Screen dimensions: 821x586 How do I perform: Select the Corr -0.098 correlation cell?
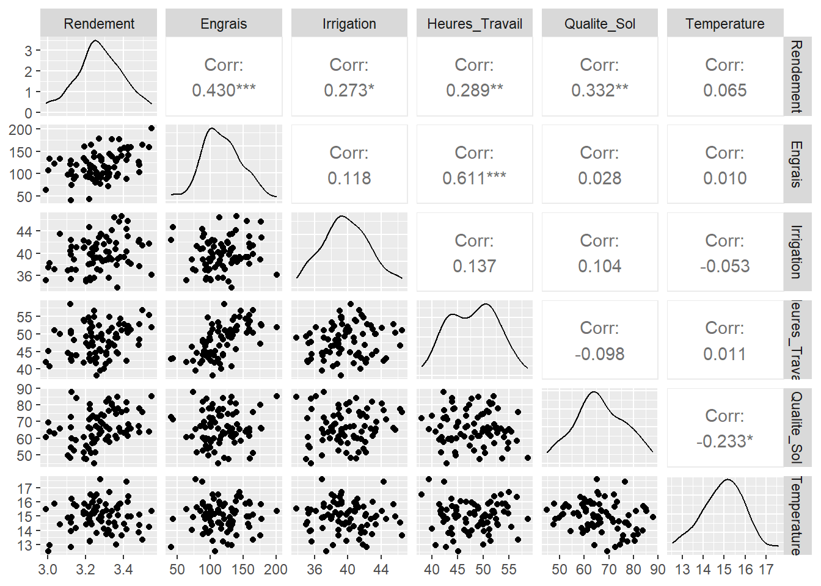pyautogui.click(x=600, y=341)
